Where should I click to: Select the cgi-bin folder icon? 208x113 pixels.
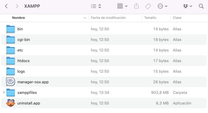(11, 39)
